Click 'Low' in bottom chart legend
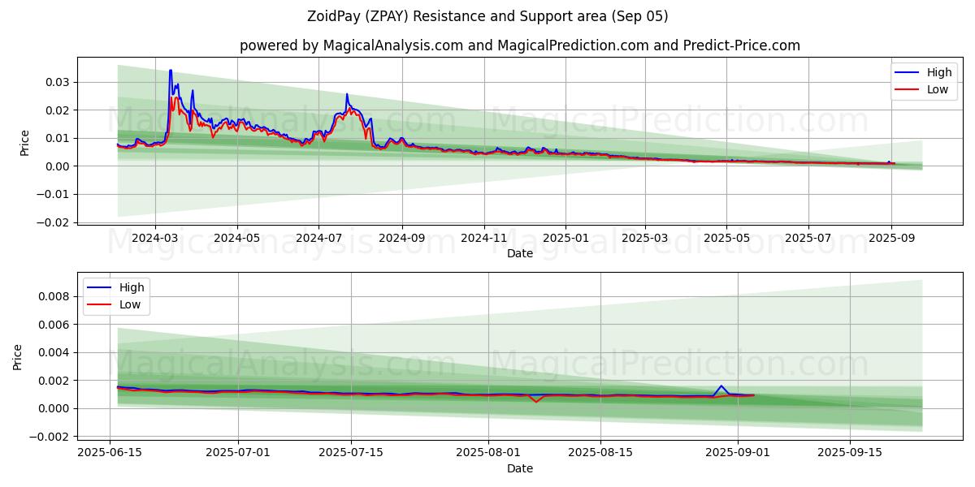This screenshot has height=487, width=975. click(130, 304)
